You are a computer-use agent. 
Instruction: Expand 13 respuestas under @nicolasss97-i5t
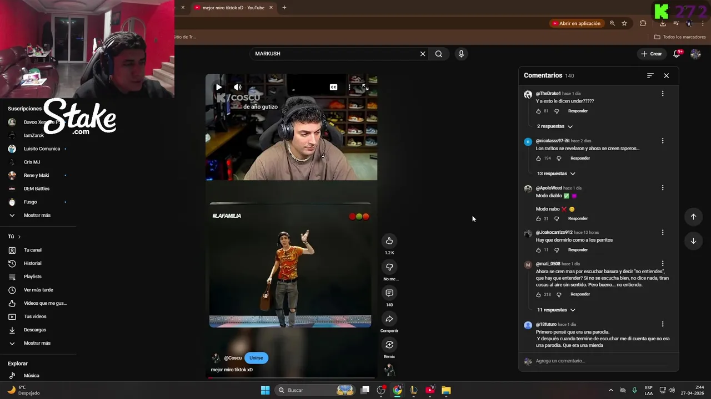(556, 173)
